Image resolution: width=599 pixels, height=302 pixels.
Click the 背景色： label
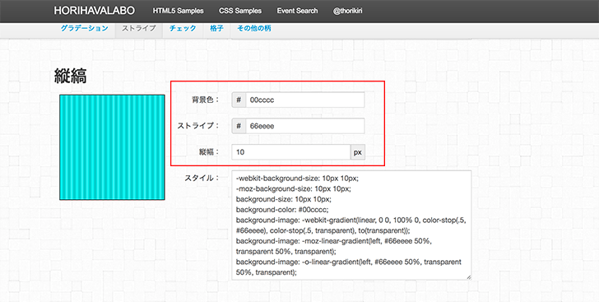(206, 100)
